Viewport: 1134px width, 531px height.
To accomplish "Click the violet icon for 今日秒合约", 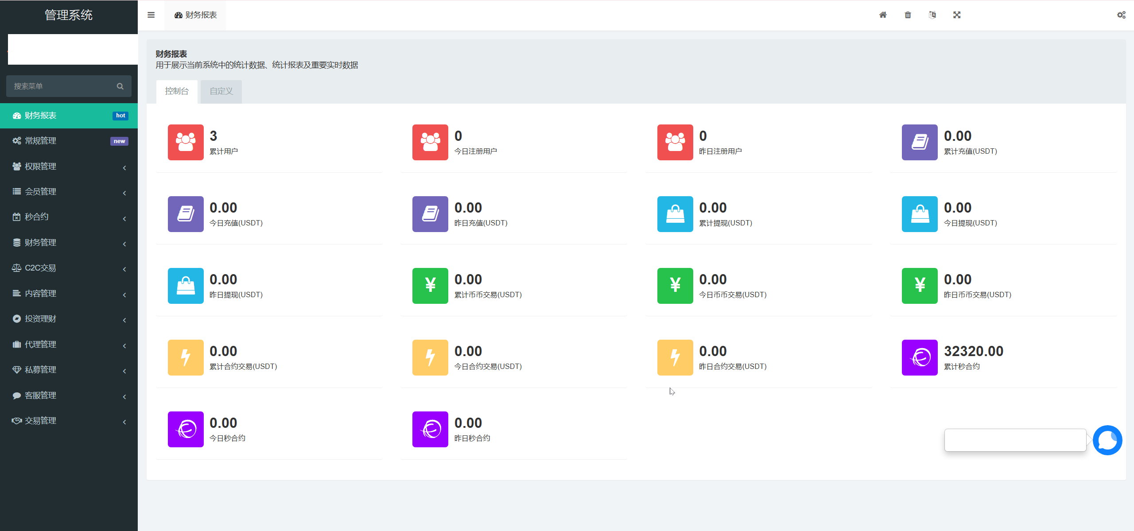I will point(186,429).
